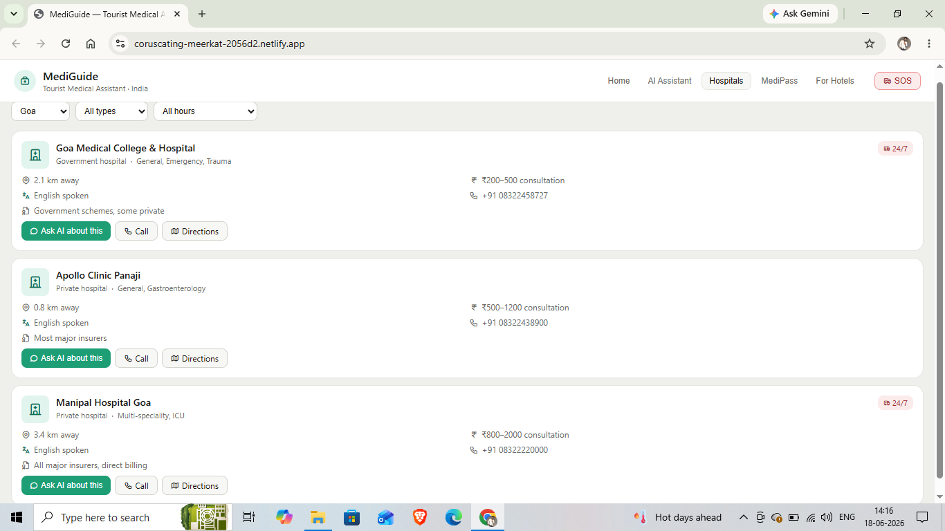Click the Apollo Clinic Panaji hospital building icon
The image size is (945, 531).
coord(35,282)
